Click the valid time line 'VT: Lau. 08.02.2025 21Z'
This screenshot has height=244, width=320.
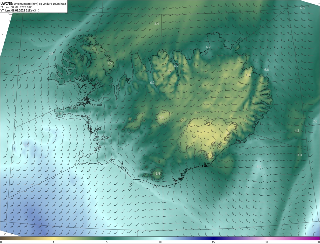pos(15,10)
